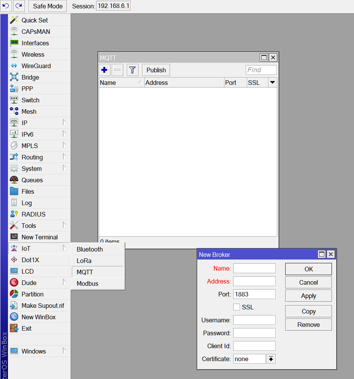
Task: Apply the New Broker settings
Action: pyautogui.click(x=308, y=296)
